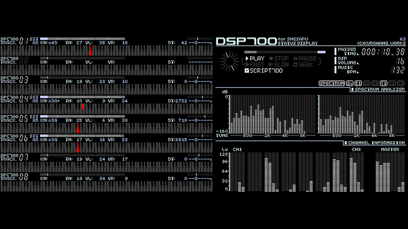This screenshot has height=229, width=408.
Task: Click the red key on track 01 keyboard
Action: pos(90,50)
